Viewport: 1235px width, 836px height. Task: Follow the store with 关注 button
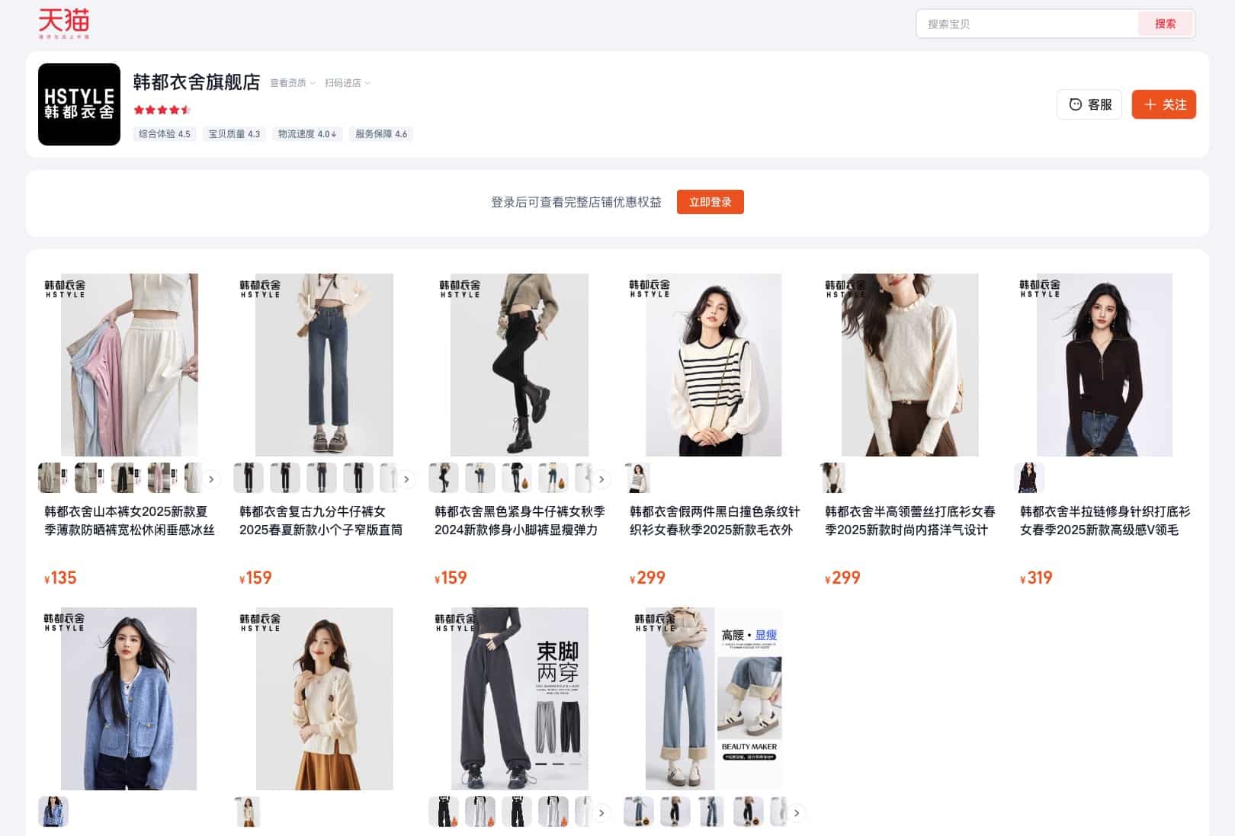(1163, 104)
